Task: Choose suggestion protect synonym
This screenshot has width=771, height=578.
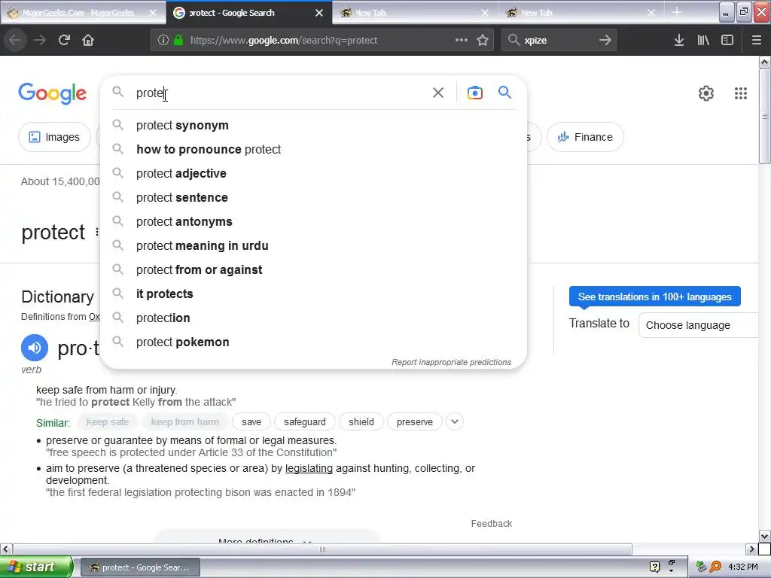Action: 313,126
